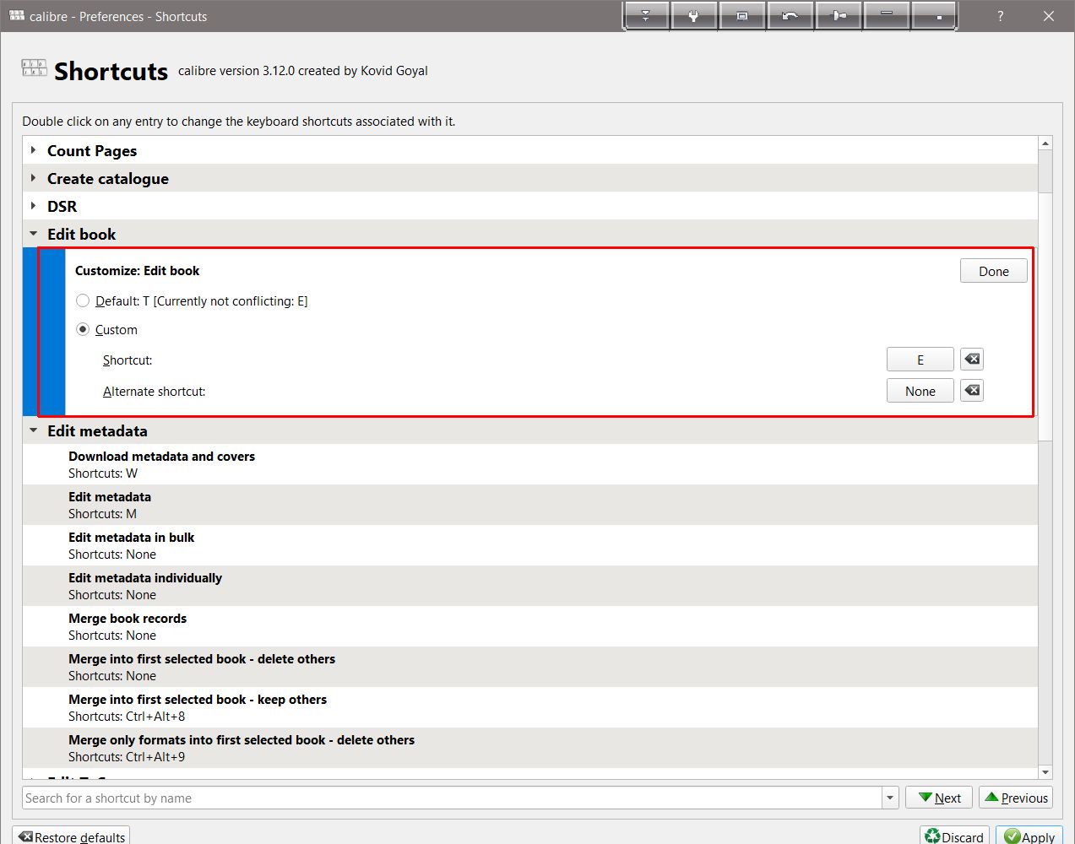1075x844 pixels.
Task: Select Download metadata and covers entry
Action: point(530,464)
